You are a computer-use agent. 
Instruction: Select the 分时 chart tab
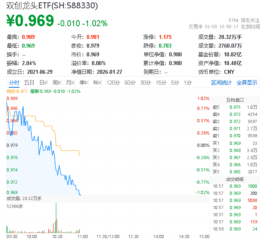14,83
